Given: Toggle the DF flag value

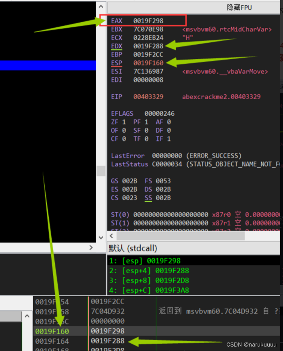Looking at the screenshot, I should coord(169,131).
